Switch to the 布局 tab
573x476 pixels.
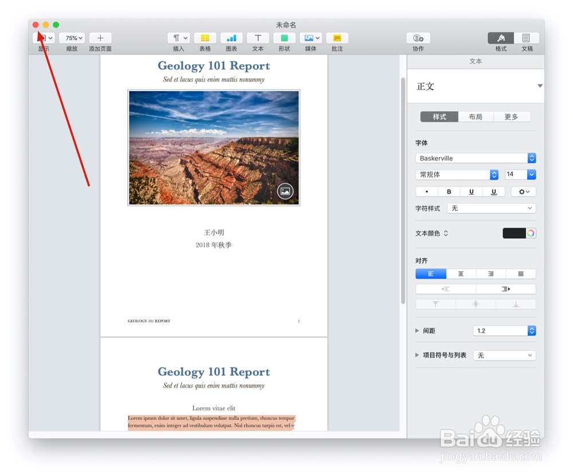[x=476, y=117]
